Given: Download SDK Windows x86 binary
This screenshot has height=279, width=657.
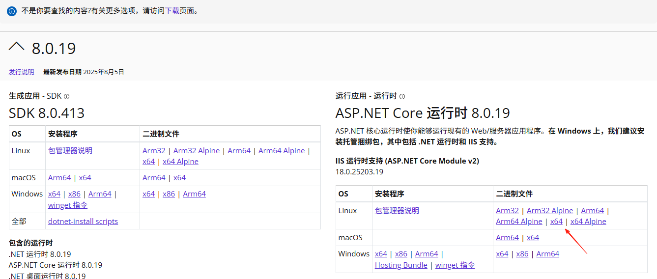Looking at the screenshot, I should [x=169, y=194].
